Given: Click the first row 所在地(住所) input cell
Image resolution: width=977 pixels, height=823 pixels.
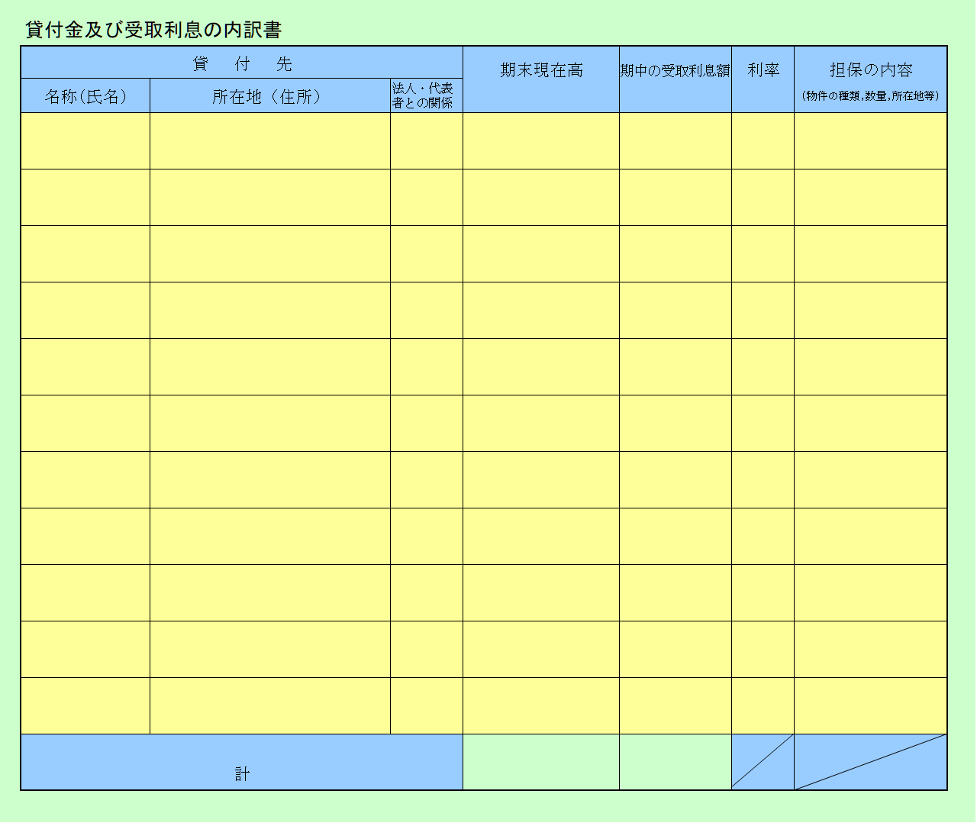Looking at the screenshot, I should tap(269, 141).
